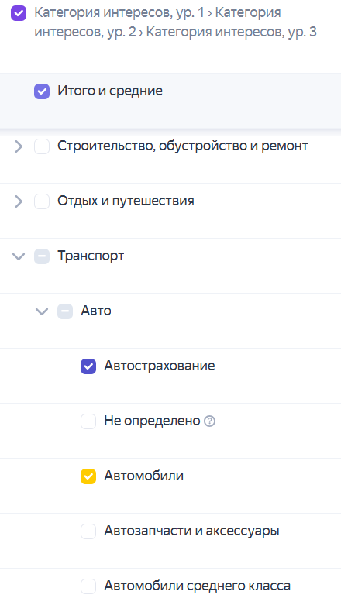341x605 pixels.
Task: Check the Строительство, обустройство и ремонт checkbox
Action: coord(42,146)
